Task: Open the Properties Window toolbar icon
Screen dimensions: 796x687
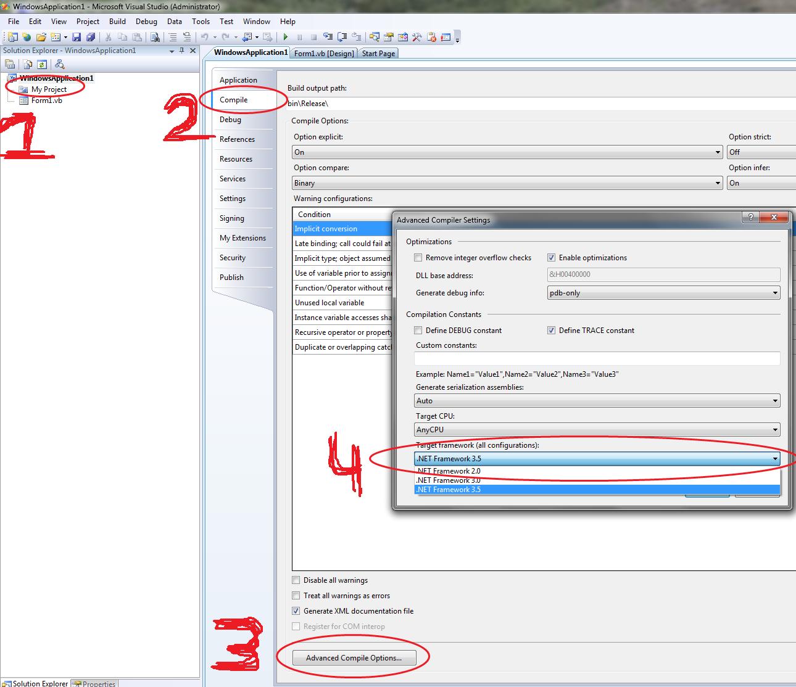Action: click(x=388, y=37)
